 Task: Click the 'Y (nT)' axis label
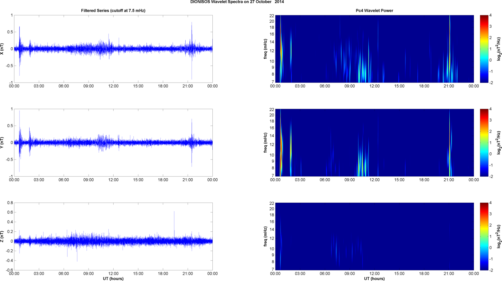coord(3,142)
